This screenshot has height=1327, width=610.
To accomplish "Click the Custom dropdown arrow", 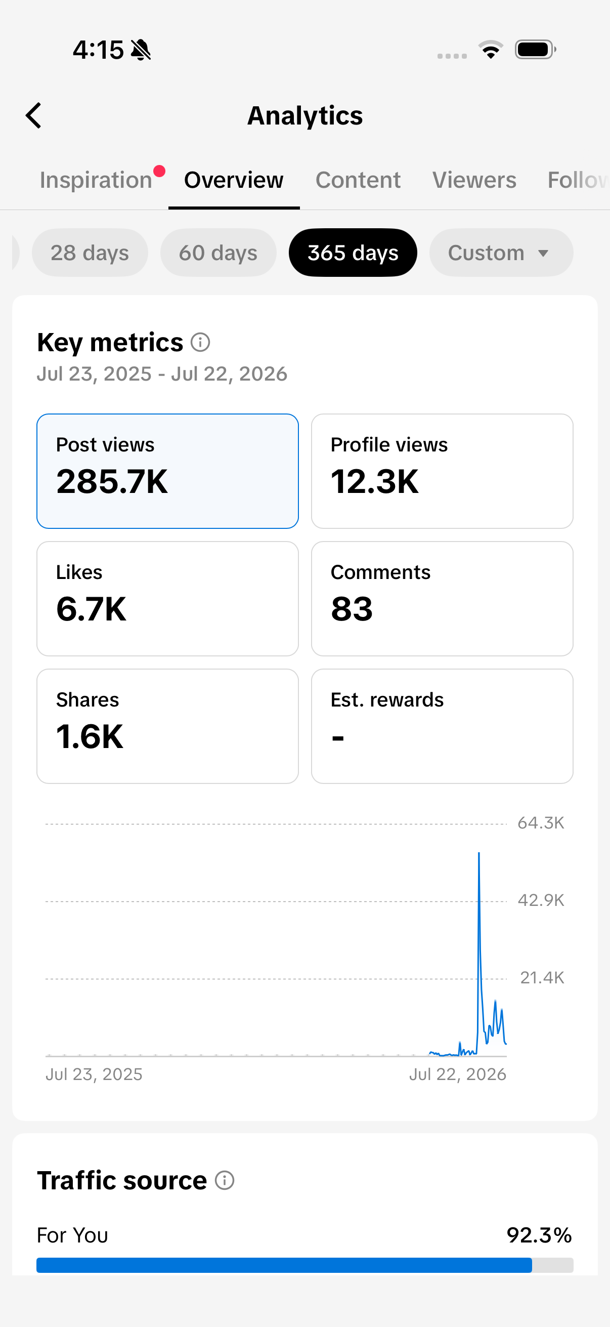I will pos(543,254).
